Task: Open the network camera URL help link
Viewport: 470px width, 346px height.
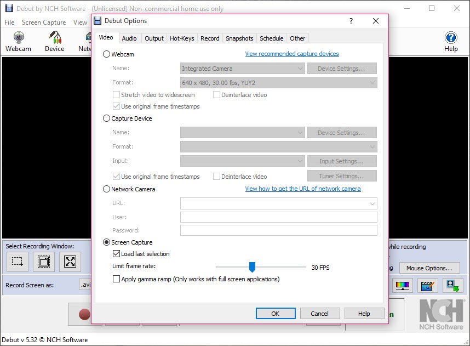Action: coord(303,189)
